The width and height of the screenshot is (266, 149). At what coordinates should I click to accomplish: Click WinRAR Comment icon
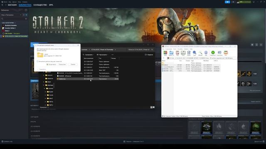pos(219,53)
